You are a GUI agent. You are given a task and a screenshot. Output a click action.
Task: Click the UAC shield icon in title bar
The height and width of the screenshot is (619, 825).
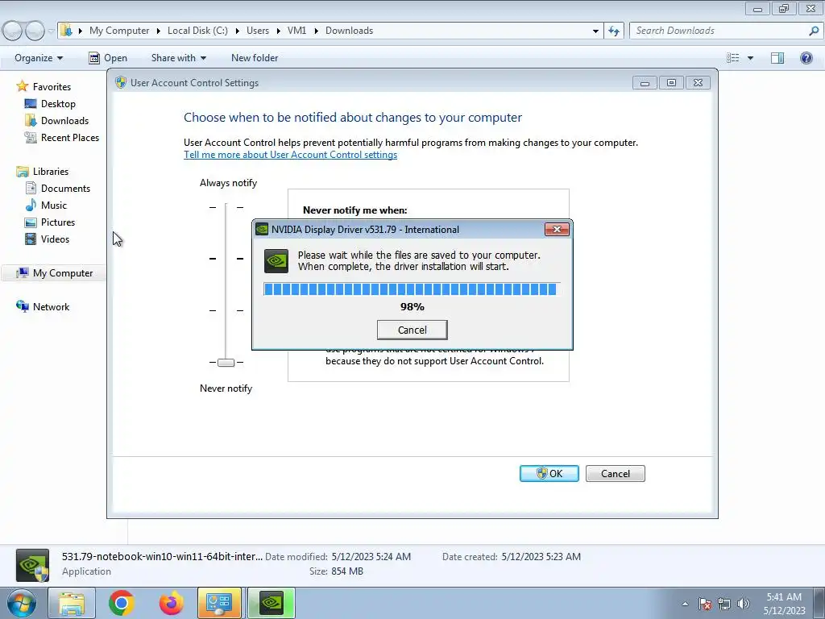tap(121, 83)
